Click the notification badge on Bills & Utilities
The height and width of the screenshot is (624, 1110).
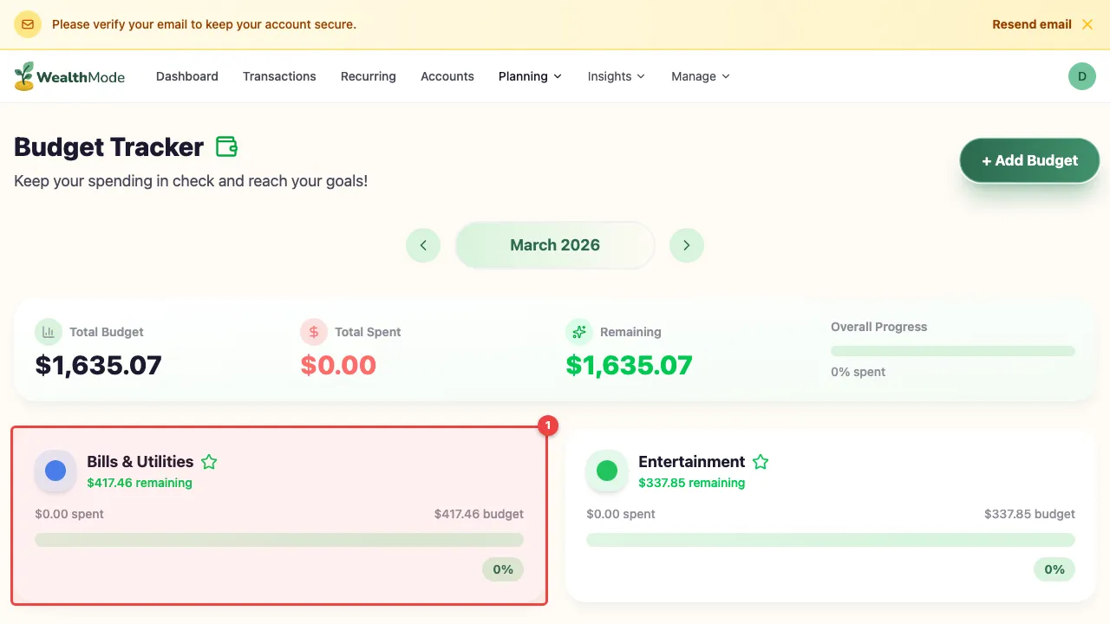547,426
